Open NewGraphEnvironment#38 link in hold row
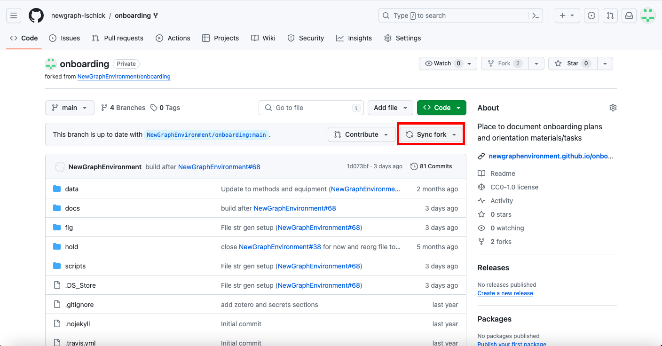The width and height of the screenshot is (662, 346). [x=280, y=247]
